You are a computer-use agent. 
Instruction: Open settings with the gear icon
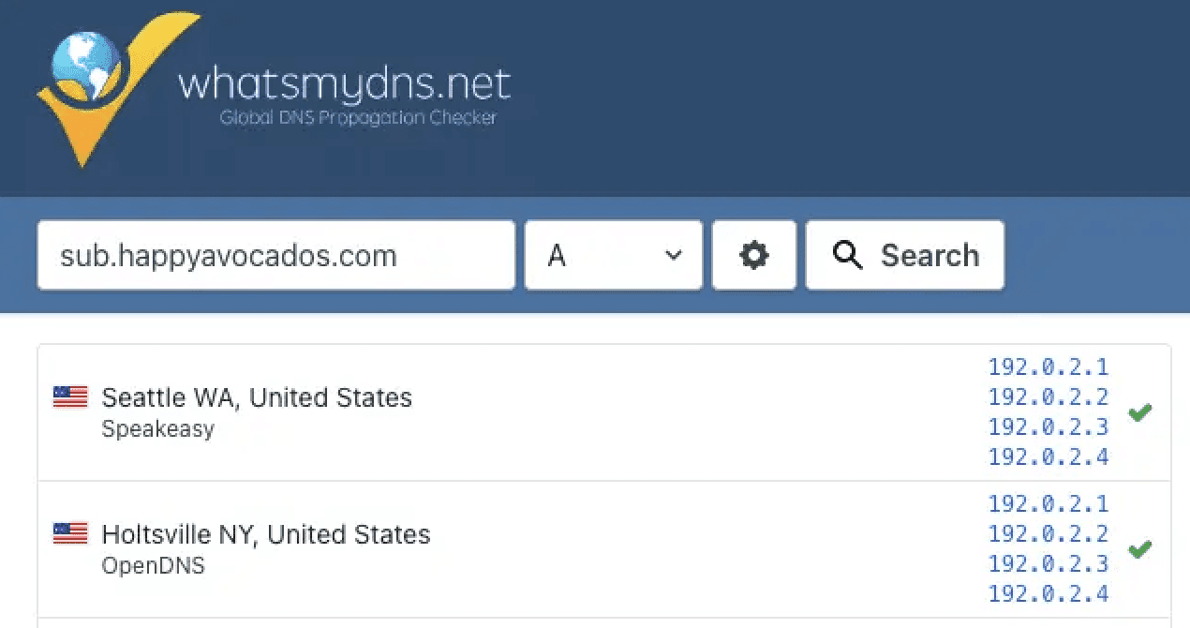point(753,255)
